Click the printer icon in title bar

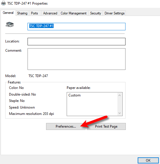(x=3, y=3)
